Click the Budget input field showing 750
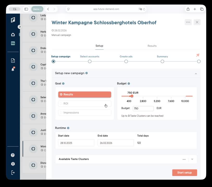 click(x=143, y=108)
